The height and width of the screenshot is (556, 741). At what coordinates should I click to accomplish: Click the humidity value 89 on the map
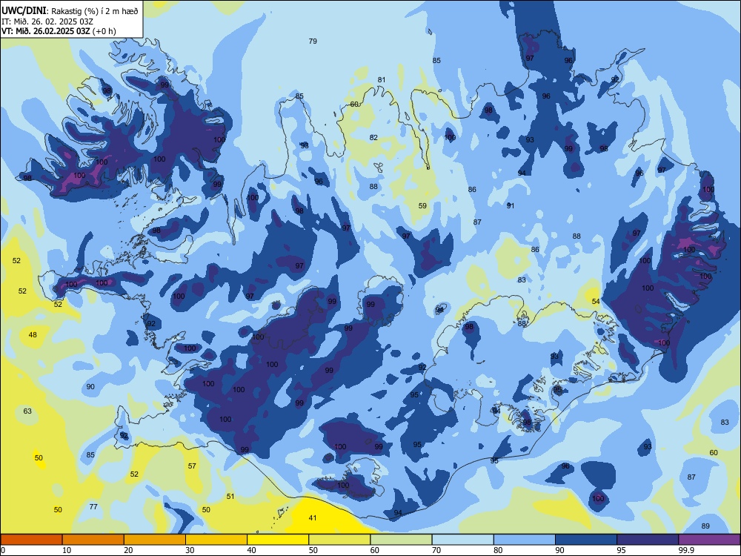[705, 526]
